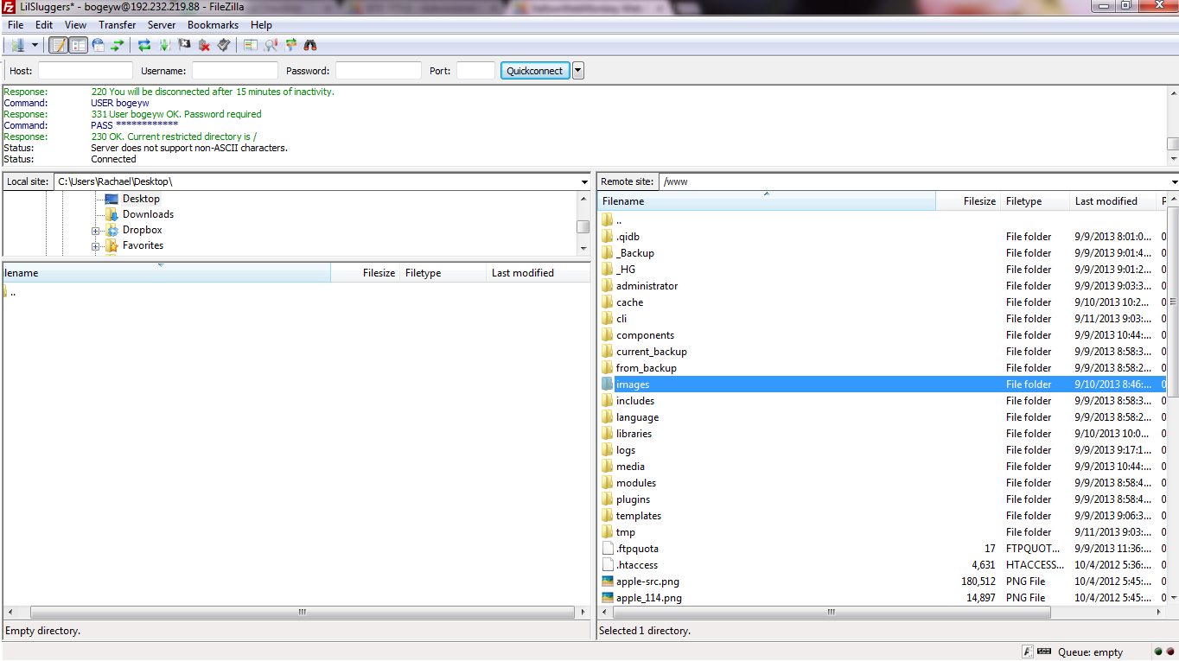Click the red activity LED indicator
Image resolution: width=1179 pixels, height=661 pixels.
click(1170, 652)
